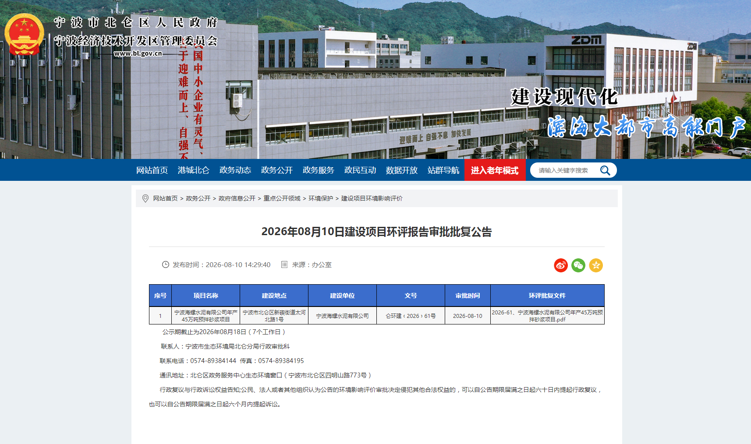The width and height of the screenshot is (751, 444).
Task: Click the 审批时间 column header
Action: click(x=468, y=296)
